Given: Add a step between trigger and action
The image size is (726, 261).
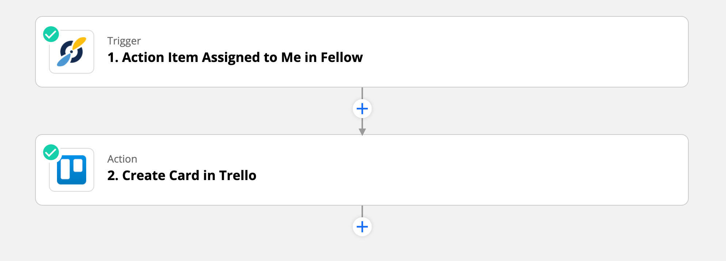Looking at the screenshot, I should (362, 109).
